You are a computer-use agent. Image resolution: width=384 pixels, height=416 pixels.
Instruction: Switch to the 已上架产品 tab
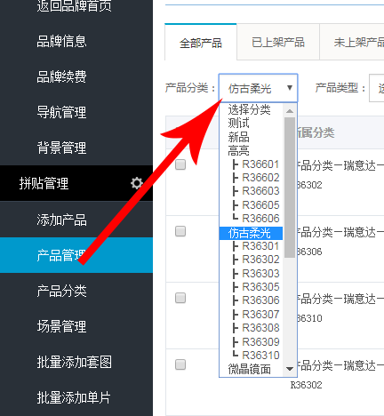(278, 43)
